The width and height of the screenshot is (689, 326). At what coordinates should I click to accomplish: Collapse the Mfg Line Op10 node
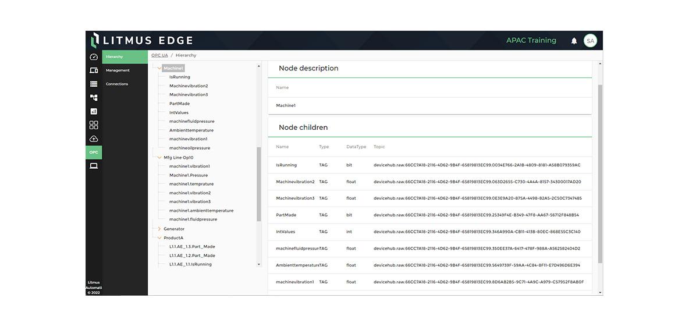coord(159,158)
